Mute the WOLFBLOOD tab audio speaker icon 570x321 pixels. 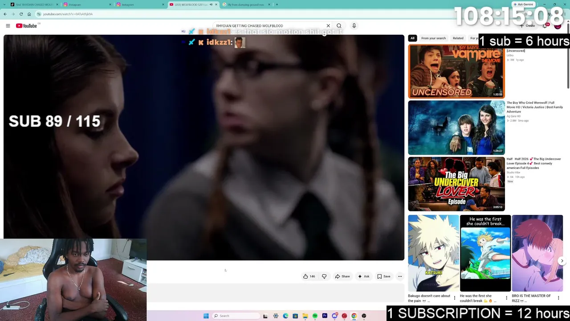[x=211, y=4]
